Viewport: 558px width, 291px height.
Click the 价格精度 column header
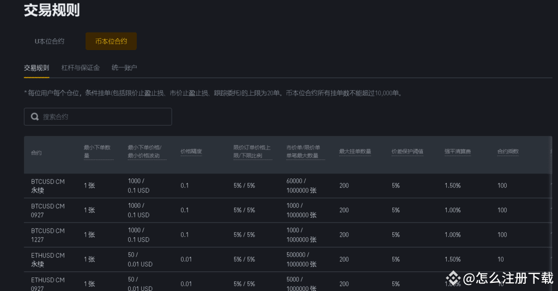(191, 152)
